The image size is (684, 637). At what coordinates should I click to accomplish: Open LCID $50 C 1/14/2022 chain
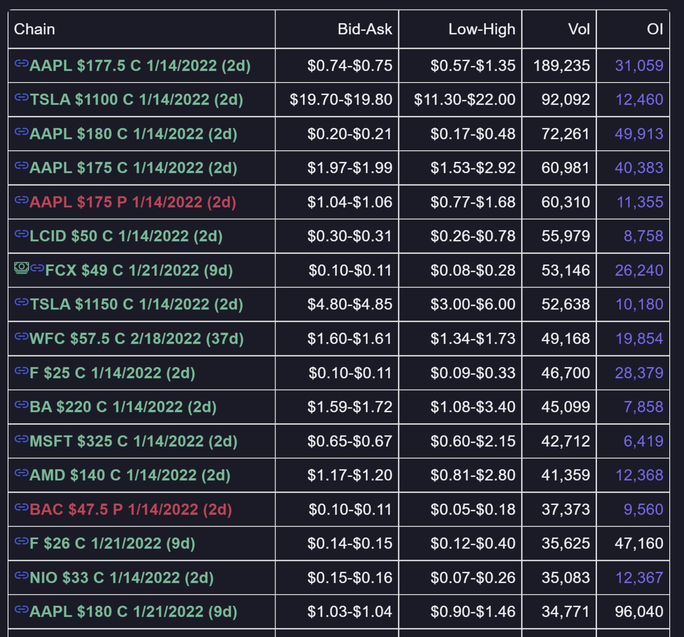coord(126,236)
